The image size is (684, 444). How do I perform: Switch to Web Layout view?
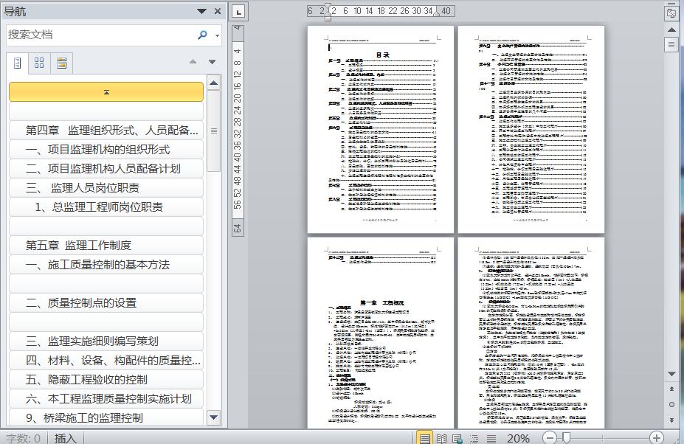[457, 438]
